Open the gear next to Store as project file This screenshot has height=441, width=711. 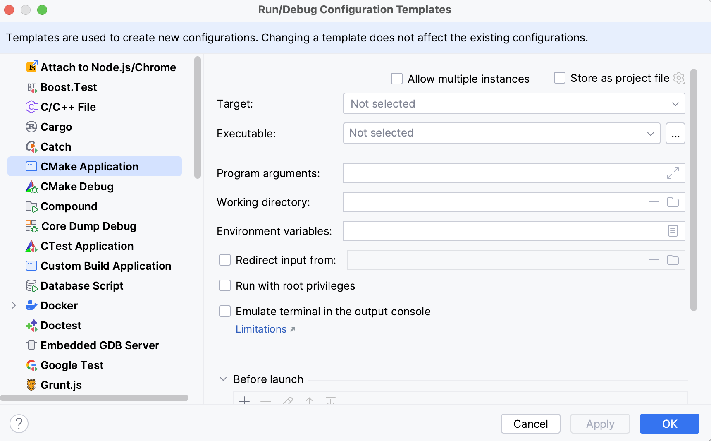679,78
